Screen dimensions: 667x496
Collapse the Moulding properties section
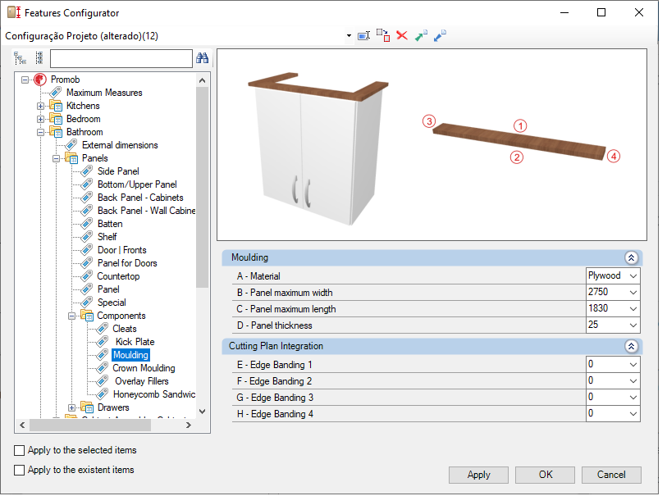pyautogui.click(x=631, y=258)
